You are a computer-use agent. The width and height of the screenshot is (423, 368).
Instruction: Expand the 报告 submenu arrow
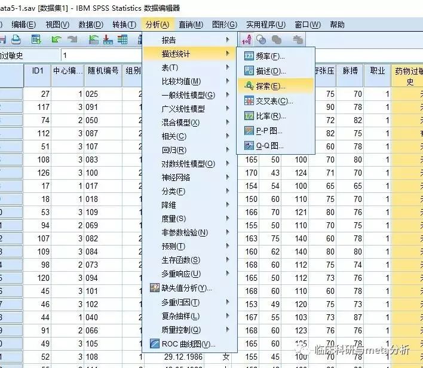(x=228, y=39)
